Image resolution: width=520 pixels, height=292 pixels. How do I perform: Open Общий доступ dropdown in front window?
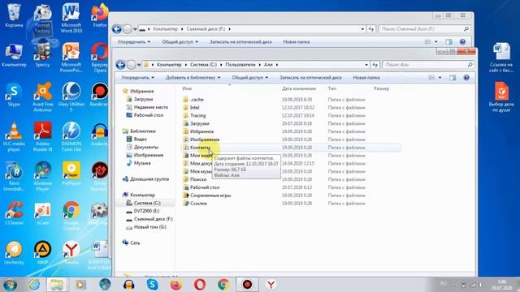click(249, 78)
